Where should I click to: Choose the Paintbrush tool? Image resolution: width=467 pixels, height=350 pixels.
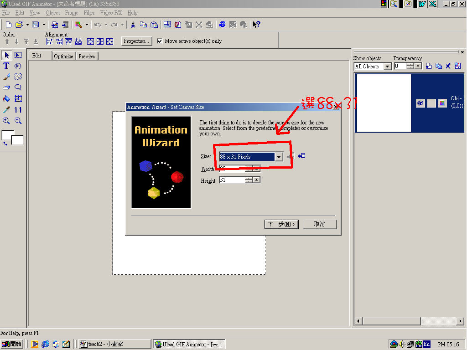(6, 77)
